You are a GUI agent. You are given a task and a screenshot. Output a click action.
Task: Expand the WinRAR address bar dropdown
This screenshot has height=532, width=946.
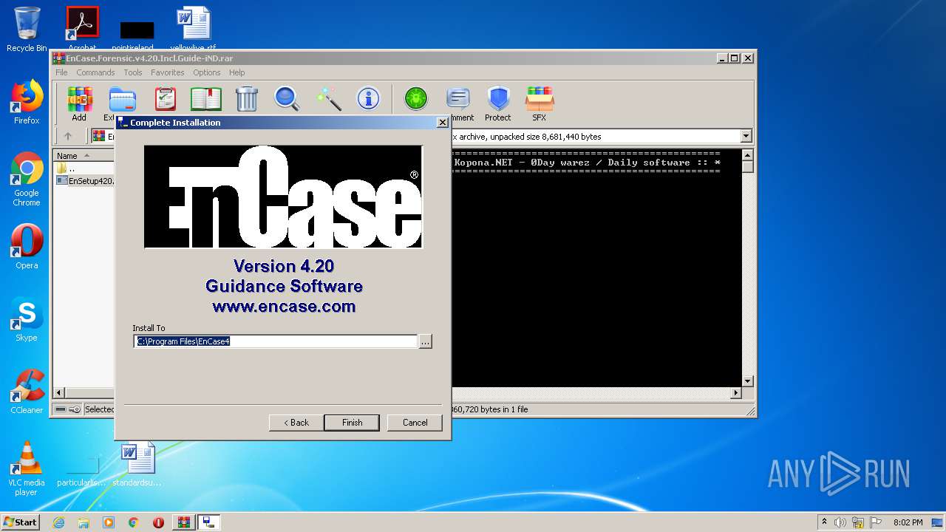tap(746, 136)
